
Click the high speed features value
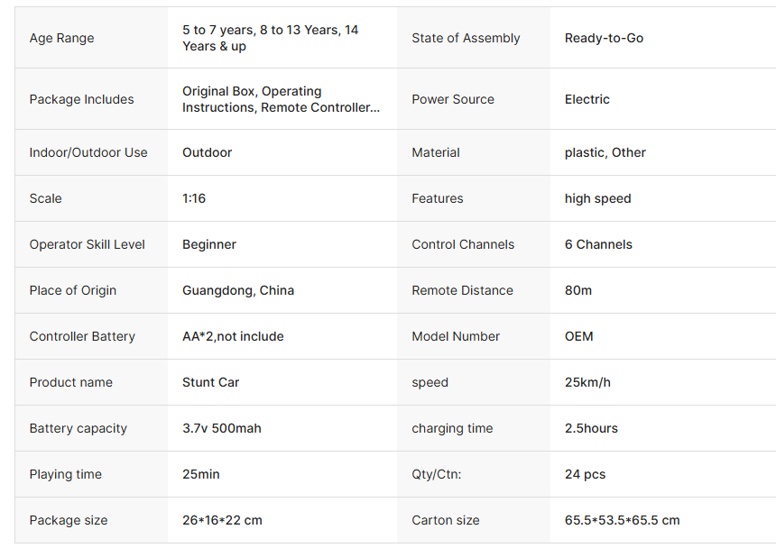click(x=598, y=198)
